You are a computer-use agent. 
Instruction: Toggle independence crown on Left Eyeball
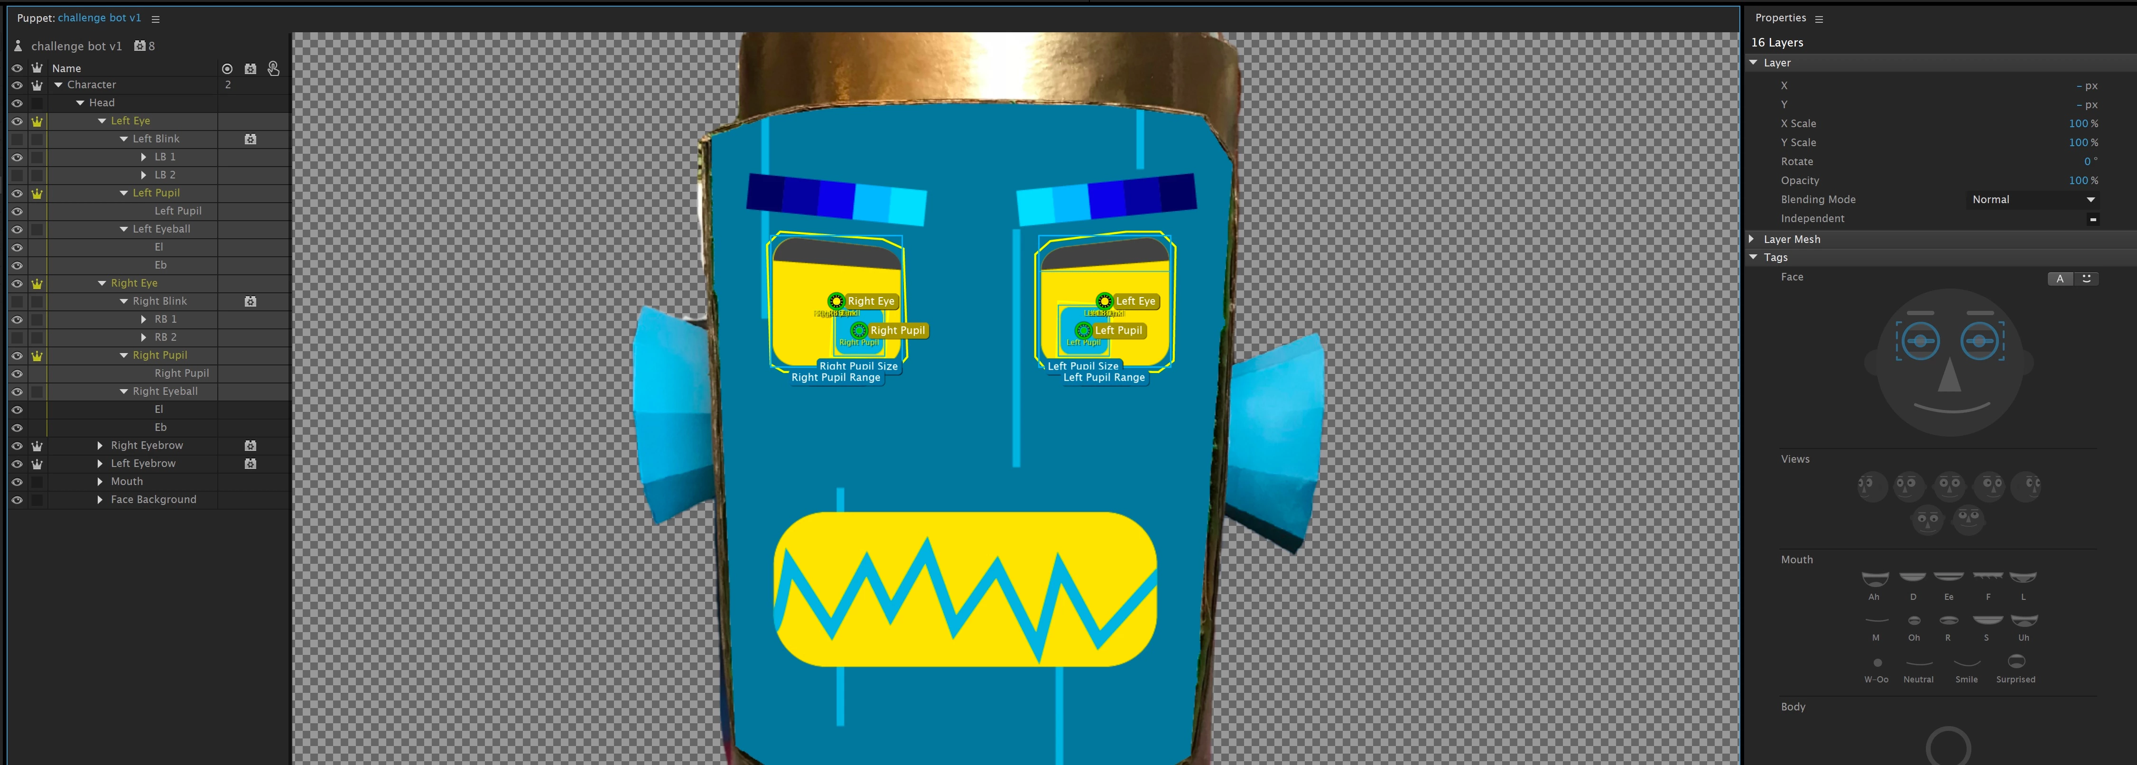coord(37,229)
